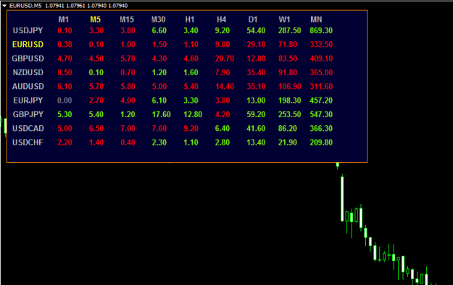Click USDCAD M15 value 7.00
The image size is (453, 285).
coord(128,128)
